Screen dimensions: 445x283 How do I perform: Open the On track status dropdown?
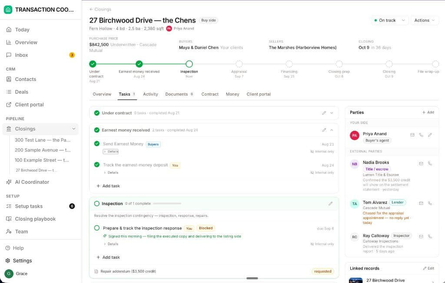[390, 20]
